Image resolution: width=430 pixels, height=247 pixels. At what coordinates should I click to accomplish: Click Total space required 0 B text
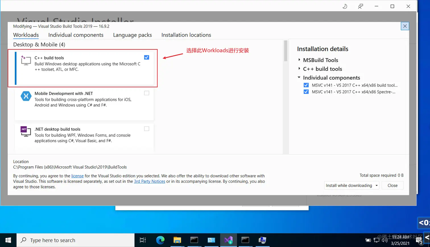pos(381,175)
